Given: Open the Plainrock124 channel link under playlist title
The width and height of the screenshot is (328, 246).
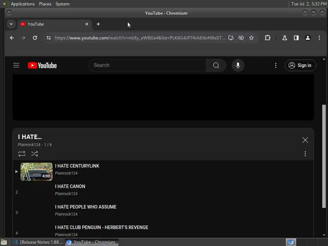Looking at the screenshot, I should click(29, 145).
